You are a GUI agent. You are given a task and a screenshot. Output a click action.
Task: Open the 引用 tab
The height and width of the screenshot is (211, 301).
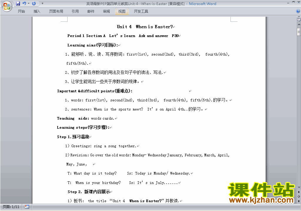point(75,11)
